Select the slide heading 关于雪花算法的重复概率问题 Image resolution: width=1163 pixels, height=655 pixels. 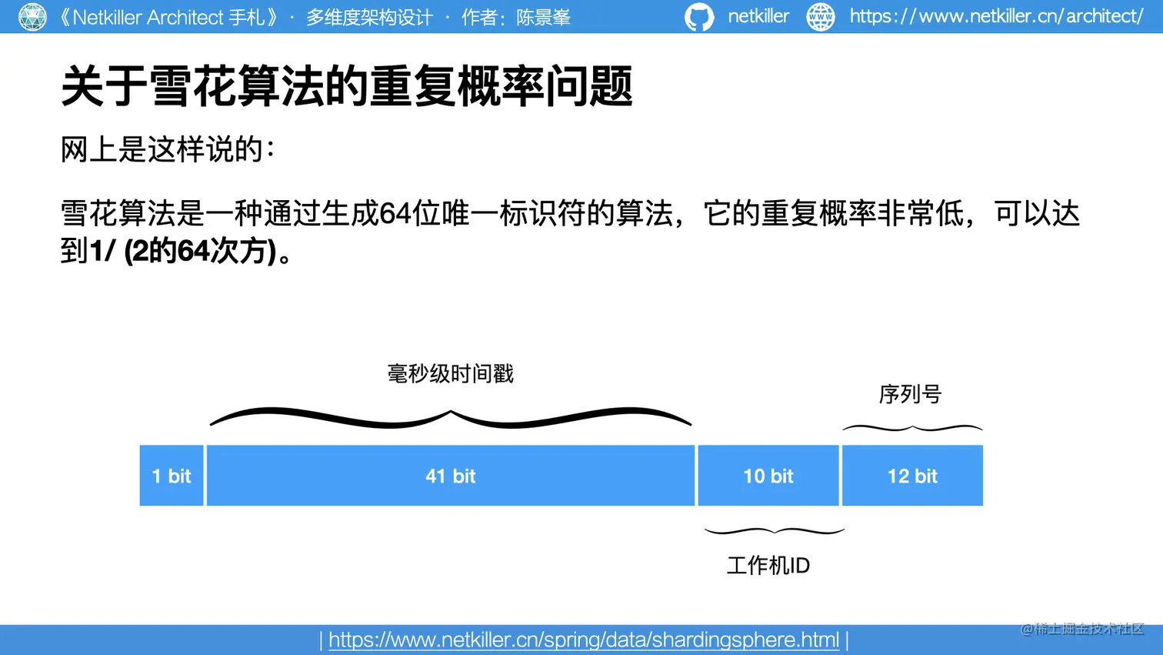coord(347,87)
